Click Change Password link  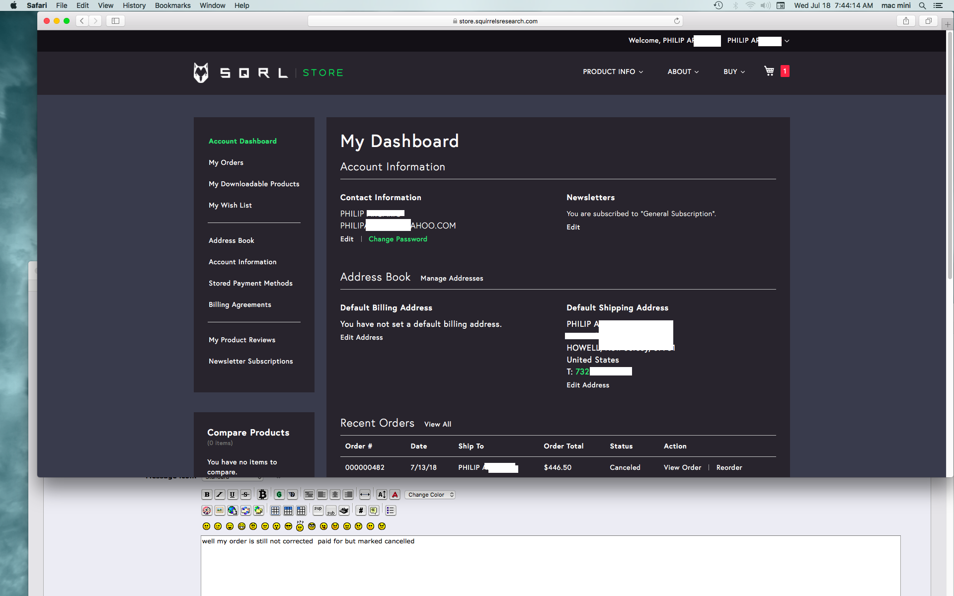click(x=398, y=239)
